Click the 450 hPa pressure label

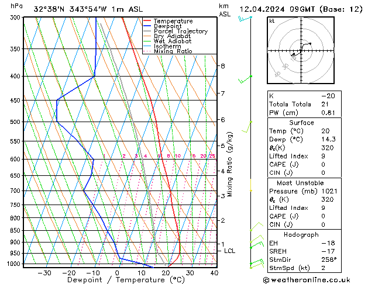16,101
